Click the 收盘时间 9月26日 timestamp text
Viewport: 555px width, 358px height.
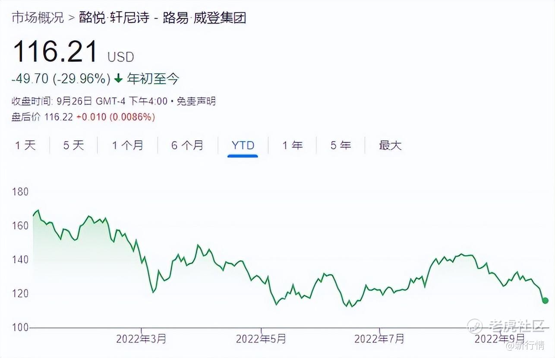(x=89, y=101)
